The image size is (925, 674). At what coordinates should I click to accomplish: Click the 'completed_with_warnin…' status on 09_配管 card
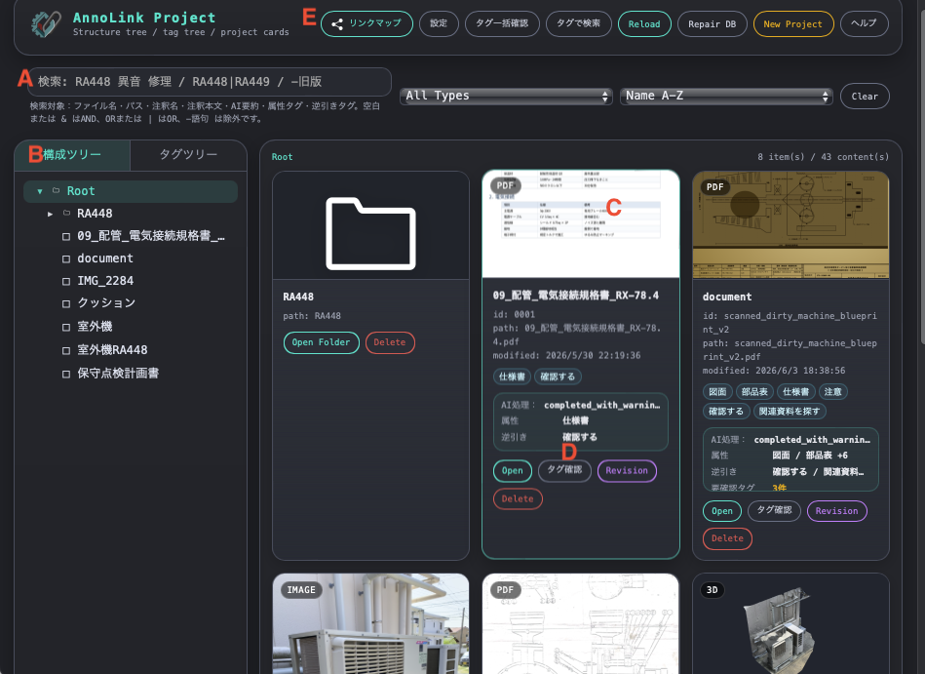[x=601, y=406]
